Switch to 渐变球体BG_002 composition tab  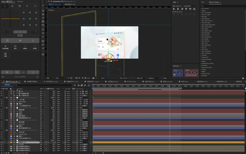(70, 4)
